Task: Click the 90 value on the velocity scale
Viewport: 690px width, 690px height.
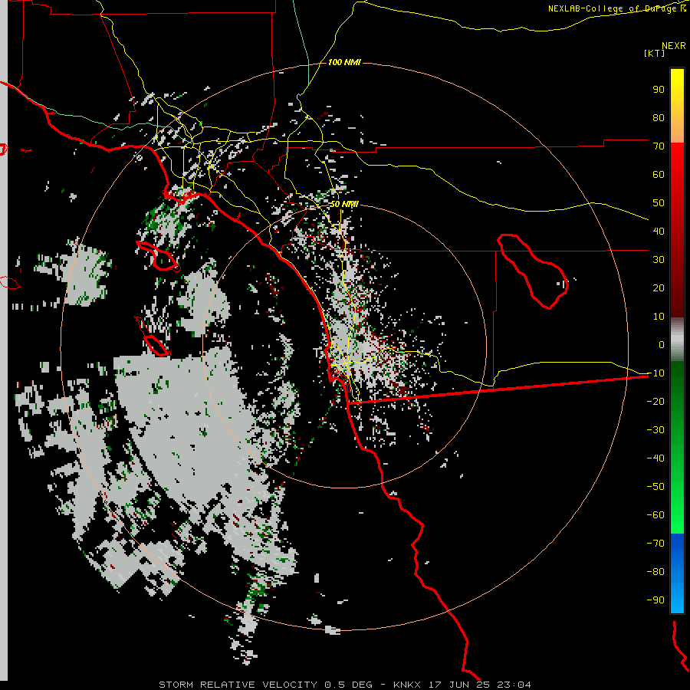Action: click(x=659, y=90)
